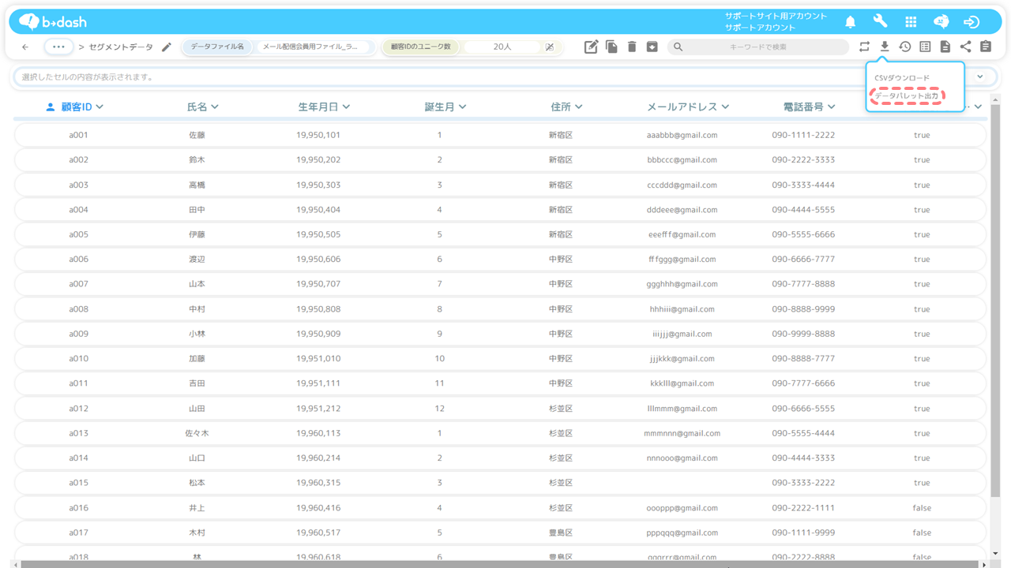
Task: Click the メール配信会員用ファイル name field
Action: pyautogui.click(x=314, y=47)
